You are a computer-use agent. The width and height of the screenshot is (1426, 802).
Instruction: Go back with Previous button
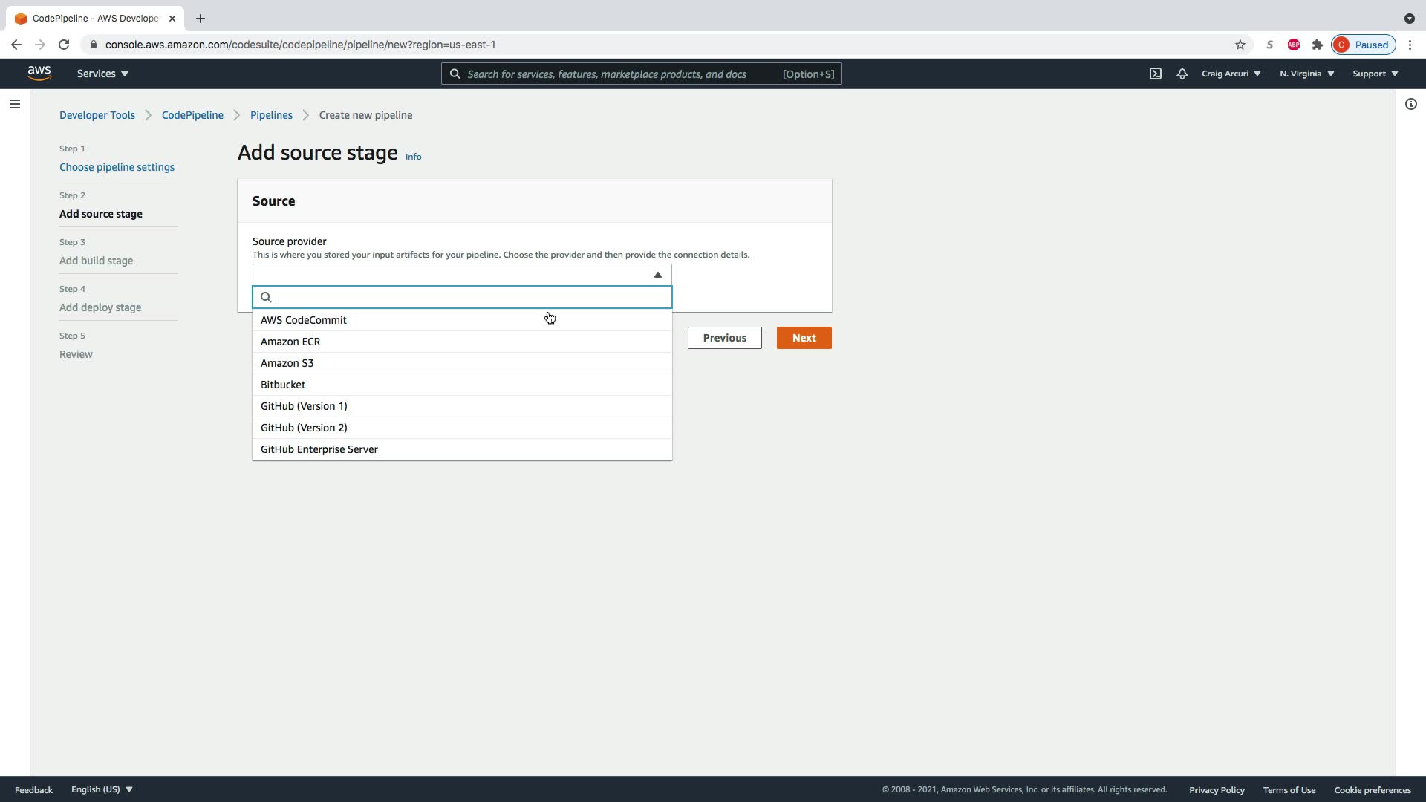pyautogui.click(x=724, y=338)
